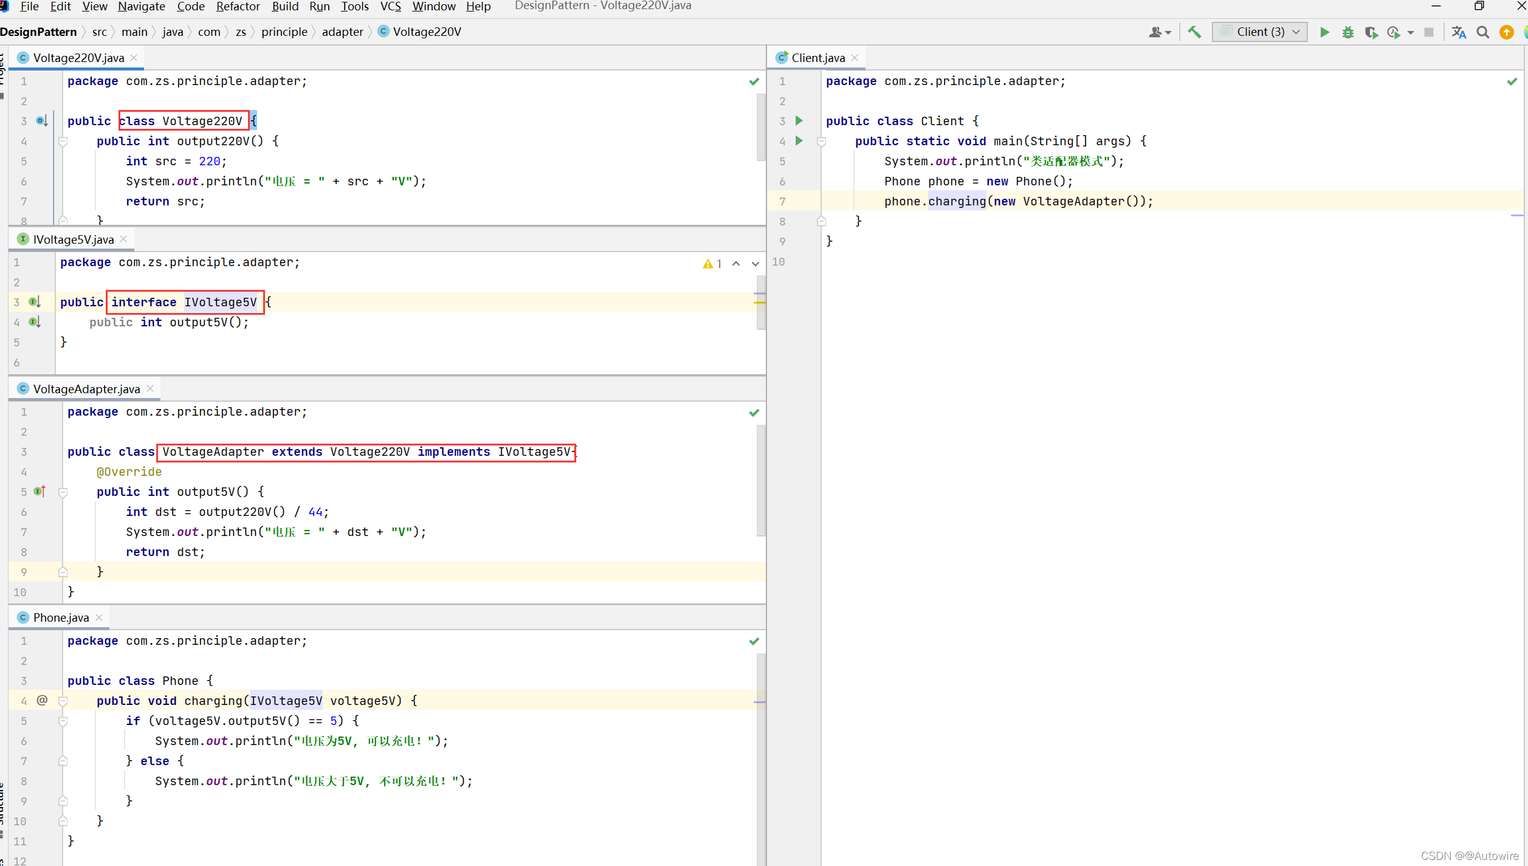Click implementations gutter icon beside interface IVoltage5V
1528x866 pixels.
coord(35,301)
